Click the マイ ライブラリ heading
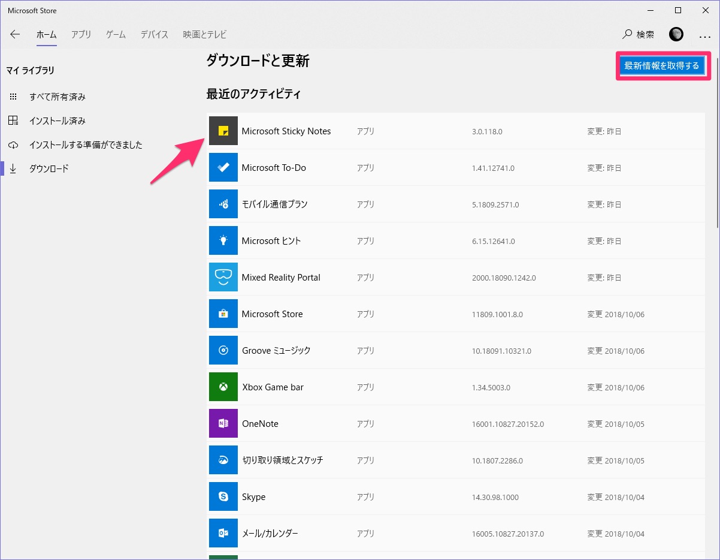This screenshot has width=720, height=560. point(31,71)
